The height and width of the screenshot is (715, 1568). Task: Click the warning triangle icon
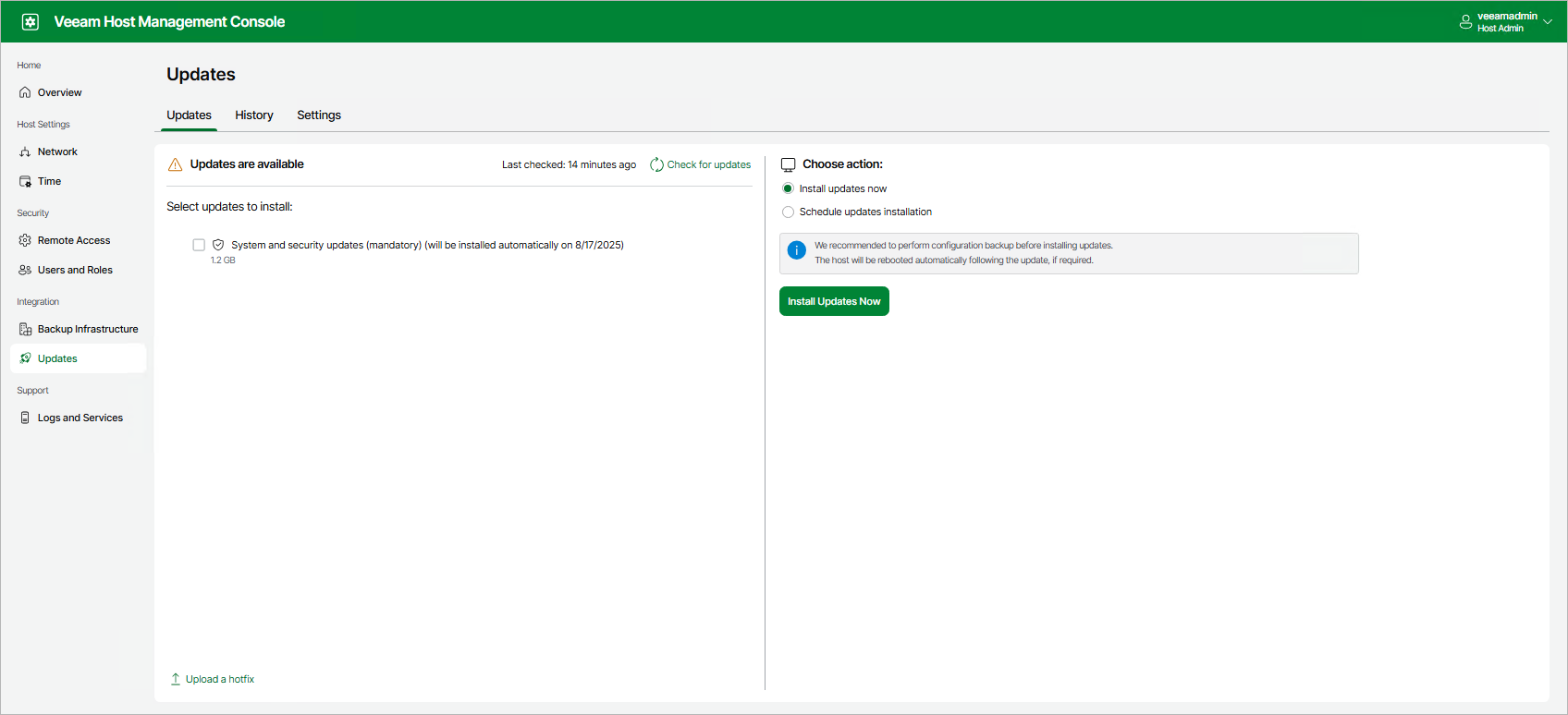pyautogui.click(x=175, y=164)
